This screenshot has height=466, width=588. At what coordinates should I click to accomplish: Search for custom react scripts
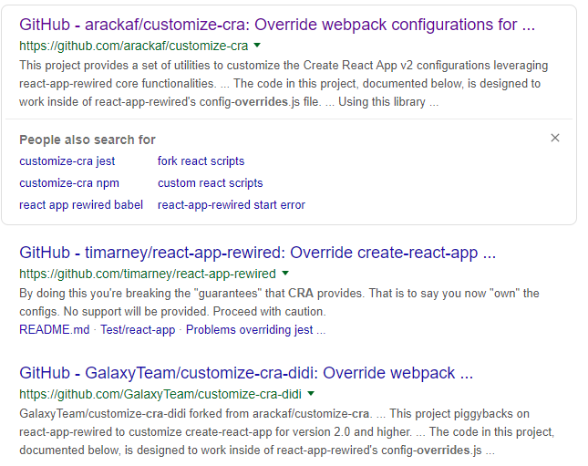tap(210, 183)
